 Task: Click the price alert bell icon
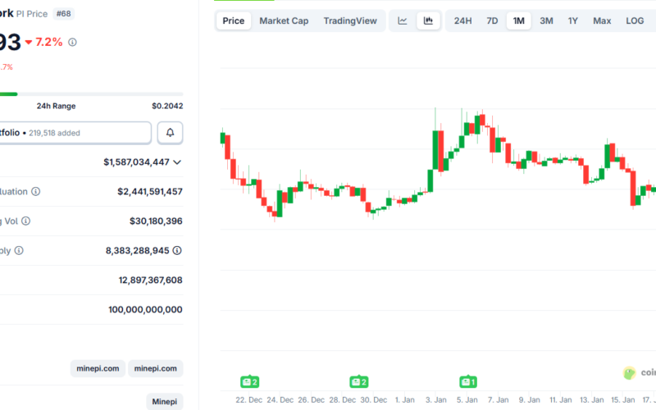click(x=171, y=132)
